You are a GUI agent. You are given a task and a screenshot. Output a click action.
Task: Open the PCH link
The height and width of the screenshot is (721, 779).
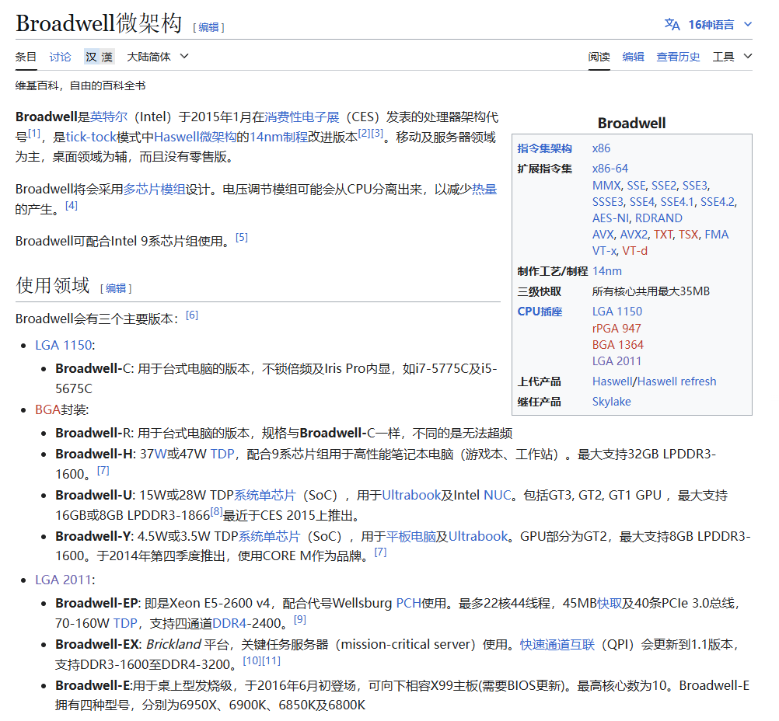pyautogui.click(x=408, y=604)
